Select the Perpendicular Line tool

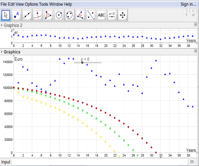click(38, 15)
